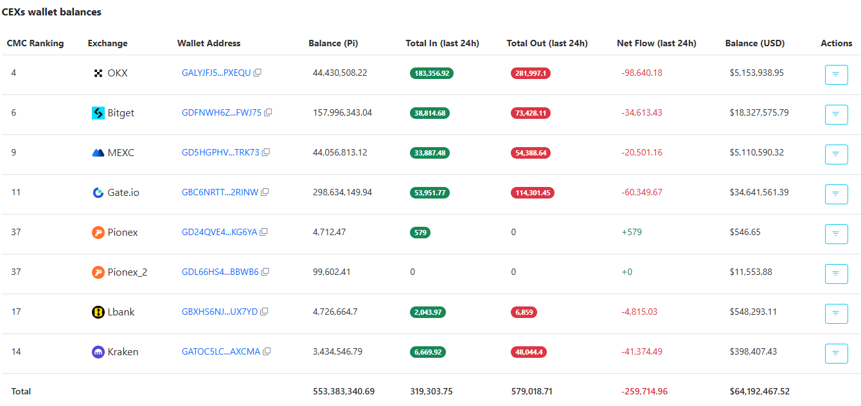
Task: Open wallet address GBXHS6NJ...UX7YD link
Action: coord(220,312)
